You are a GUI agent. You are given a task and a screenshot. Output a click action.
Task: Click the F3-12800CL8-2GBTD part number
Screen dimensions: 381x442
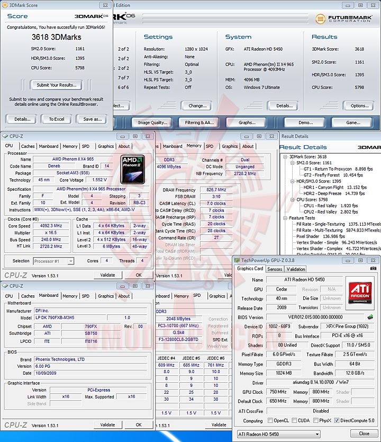coord(178,339)
